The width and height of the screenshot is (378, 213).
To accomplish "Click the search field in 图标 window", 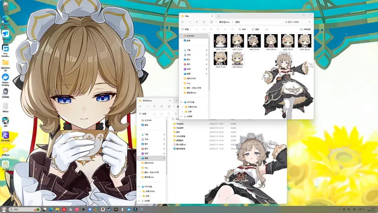I will [x=297, y=22].
